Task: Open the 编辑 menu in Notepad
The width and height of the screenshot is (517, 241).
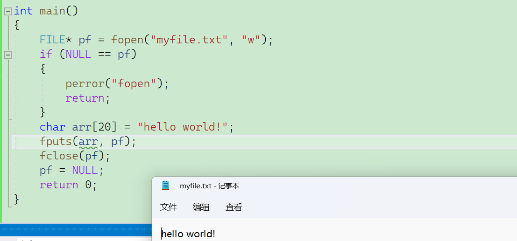Action: pos(201,207)
